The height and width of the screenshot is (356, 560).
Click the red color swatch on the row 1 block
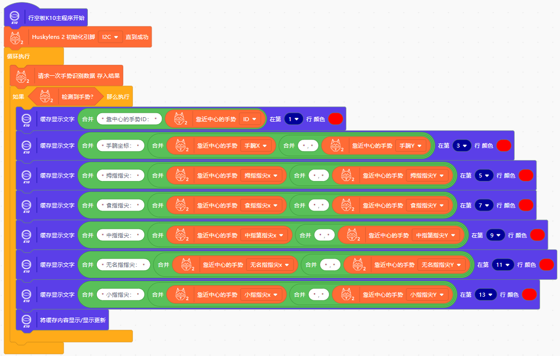[x=335, y=119]
